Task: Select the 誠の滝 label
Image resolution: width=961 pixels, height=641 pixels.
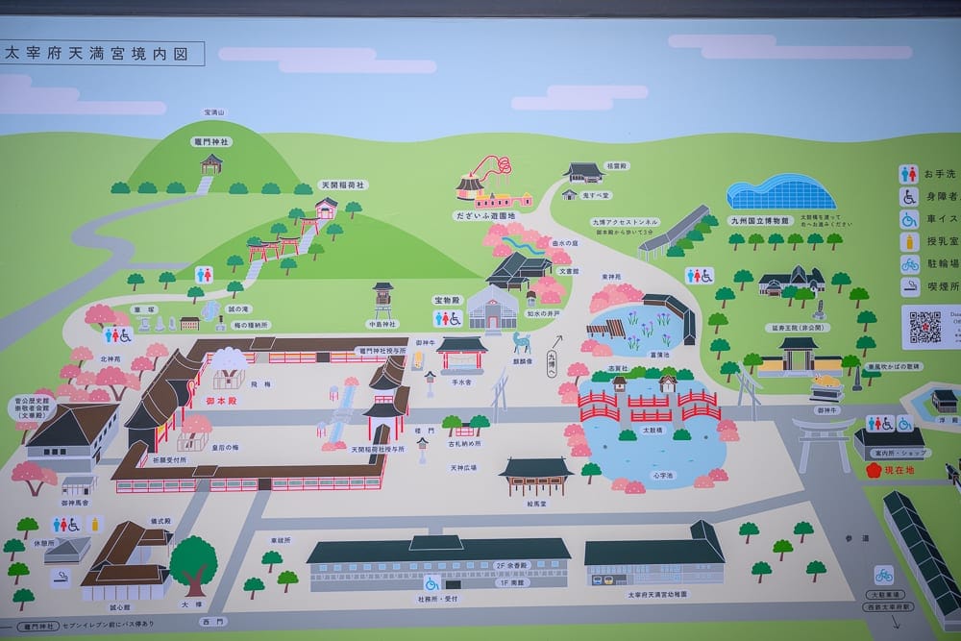Action: [237, 309]
